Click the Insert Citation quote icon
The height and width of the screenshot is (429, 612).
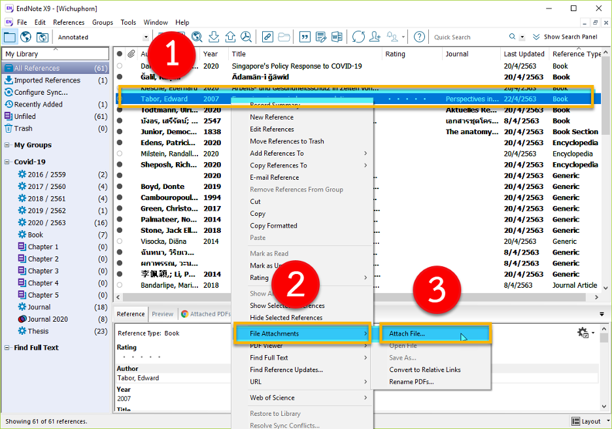point(304,37)
